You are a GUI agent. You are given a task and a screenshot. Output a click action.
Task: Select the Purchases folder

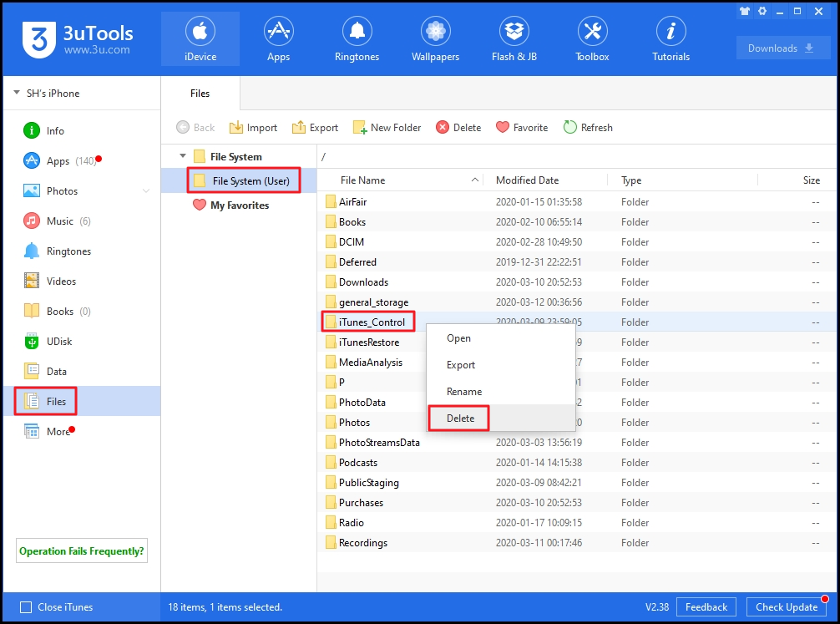point(576,502)
